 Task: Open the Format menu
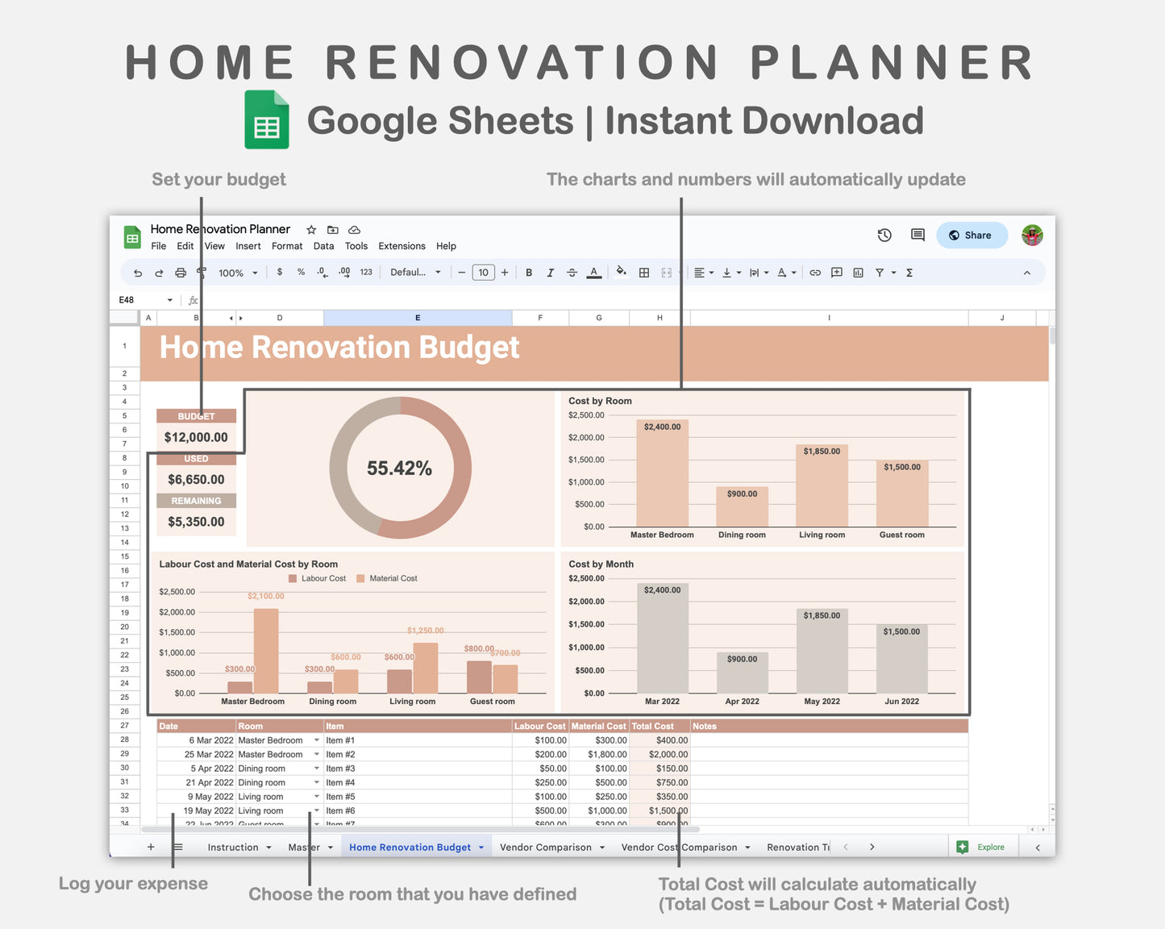(287, 246)
